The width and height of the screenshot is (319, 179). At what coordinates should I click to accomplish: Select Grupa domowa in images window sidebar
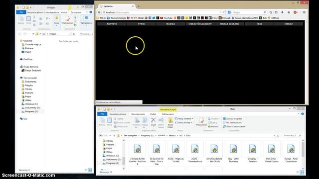pos(29,67)
